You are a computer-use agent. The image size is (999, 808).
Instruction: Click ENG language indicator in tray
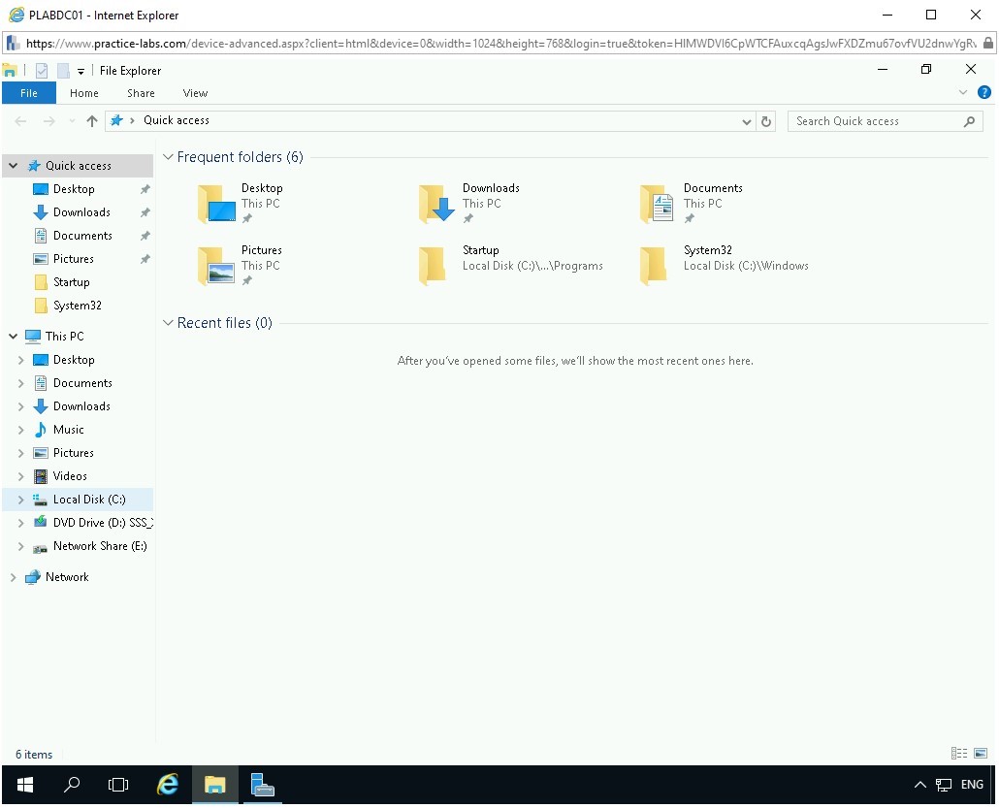(972, 785)
